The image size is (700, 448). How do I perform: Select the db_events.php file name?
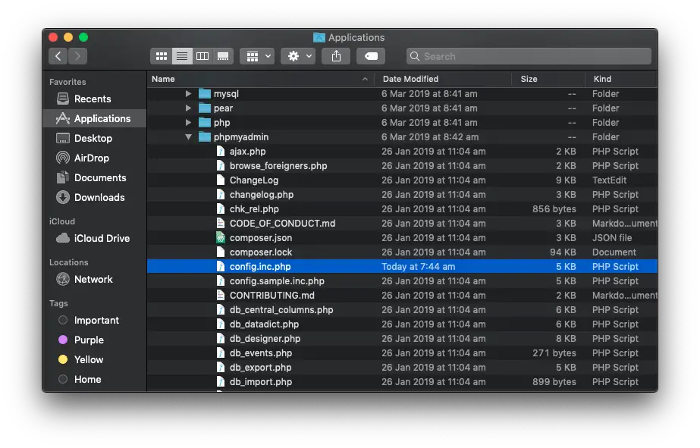click(261, 353)
